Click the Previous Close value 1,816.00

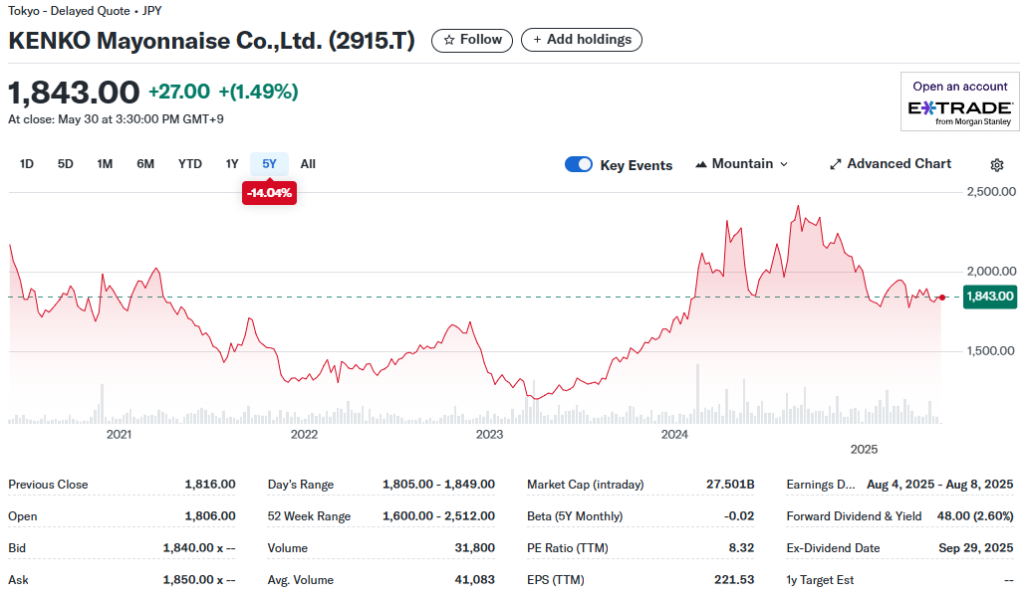tap(210, 485)
